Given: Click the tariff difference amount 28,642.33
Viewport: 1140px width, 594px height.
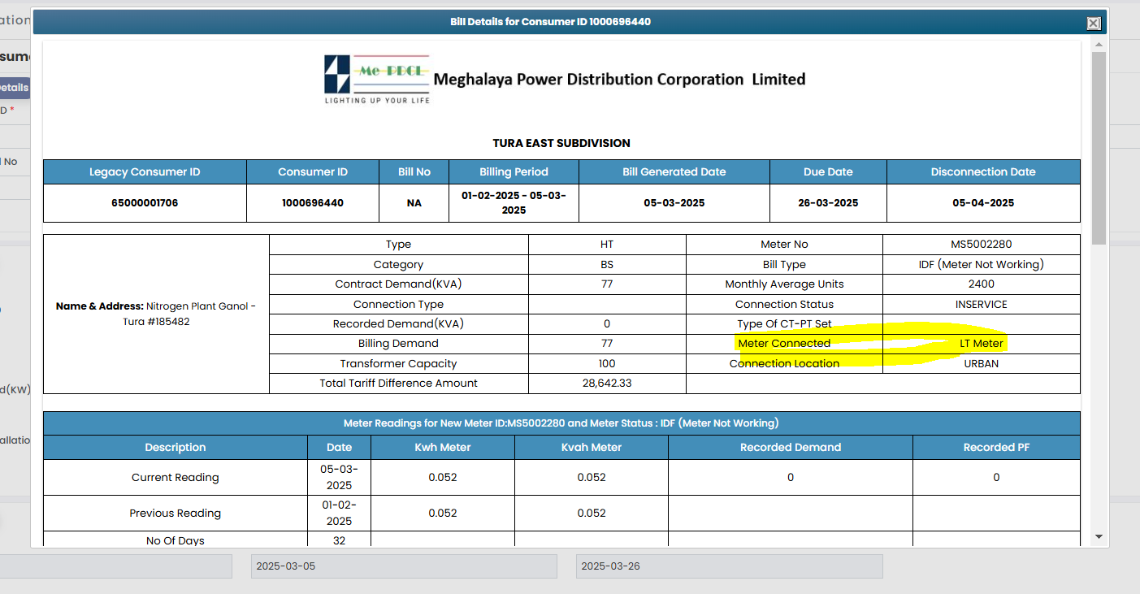Looking at the screenshot, I should 607,384.
